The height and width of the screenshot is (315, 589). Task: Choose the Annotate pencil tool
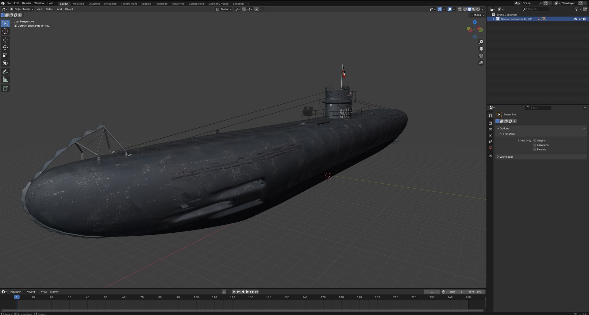tap(5, 72)
